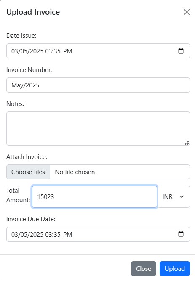Select the first 03 segment in Invoice Due Date
The width and height of the screenshot is (195, 281).
[15, 234]
